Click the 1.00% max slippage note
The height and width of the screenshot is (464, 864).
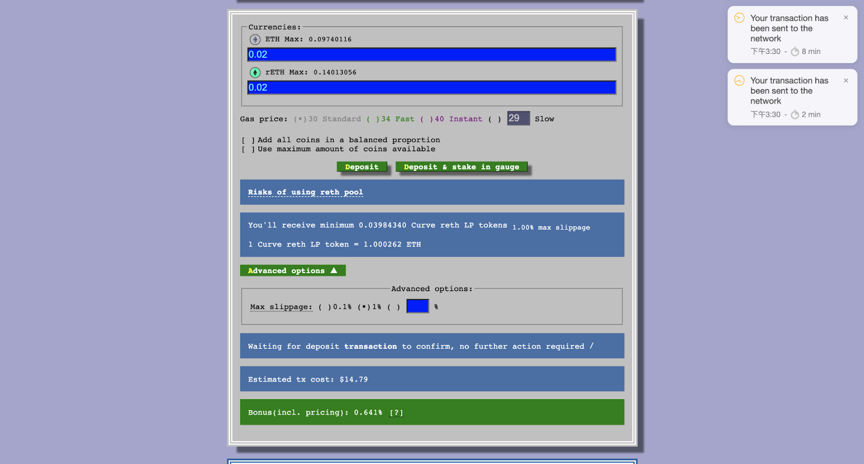click(551, 227)
